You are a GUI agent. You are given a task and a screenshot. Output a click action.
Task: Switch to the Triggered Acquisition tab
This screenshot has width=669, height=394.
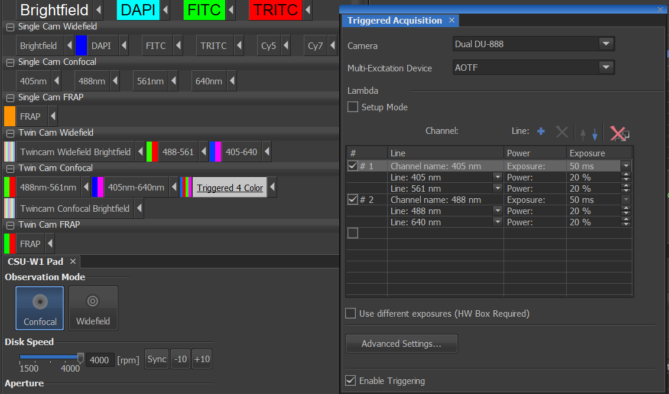point(394,21)
